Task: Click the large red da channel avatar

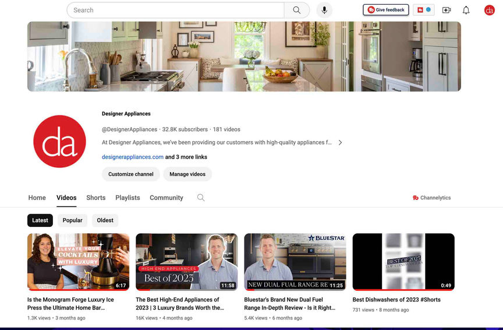Action: (59, 141)
